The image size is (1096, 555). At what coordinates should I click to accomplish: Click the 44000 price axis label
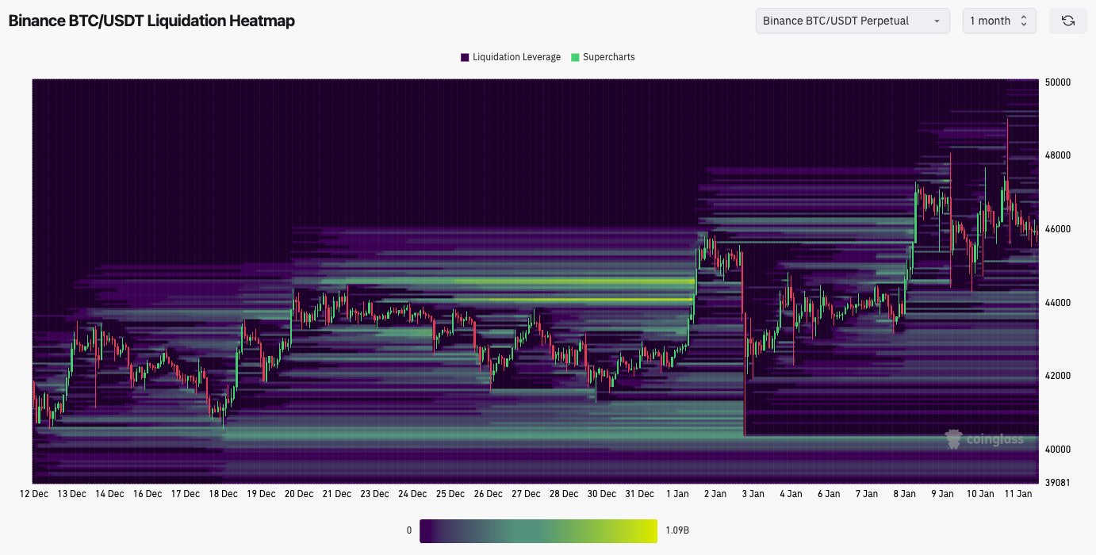1058,303
